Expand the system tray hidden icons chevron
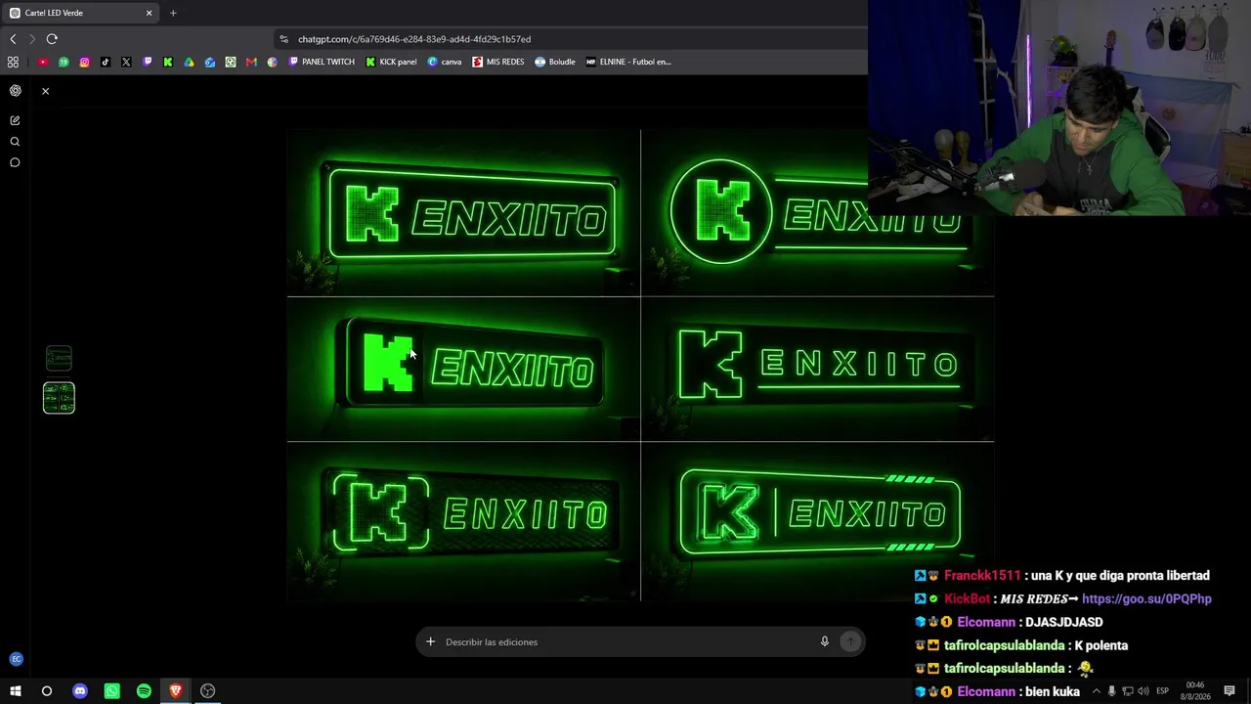 [1096, 691]
